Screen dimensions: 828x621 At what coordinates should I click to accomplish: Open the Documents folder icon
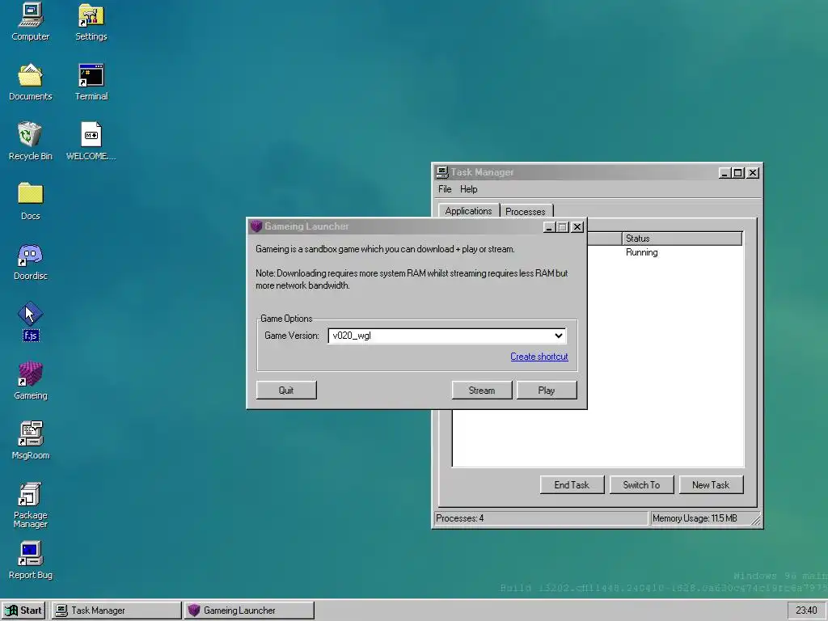pyautogui.click(x=30, y=82)
